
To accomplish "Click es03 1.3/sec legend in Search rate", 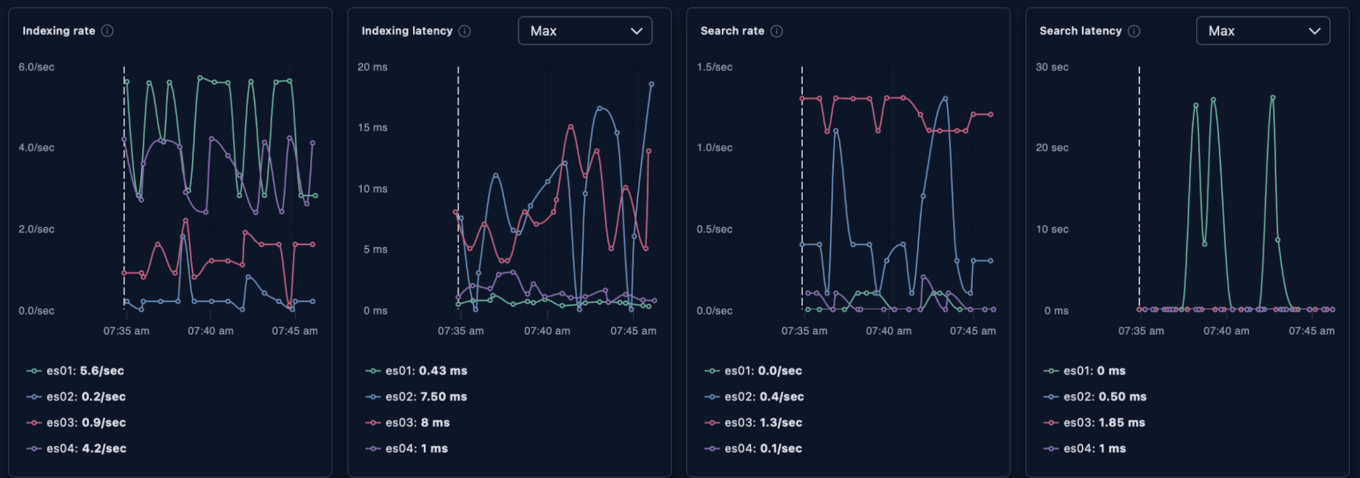I will (x=753, y=422).
